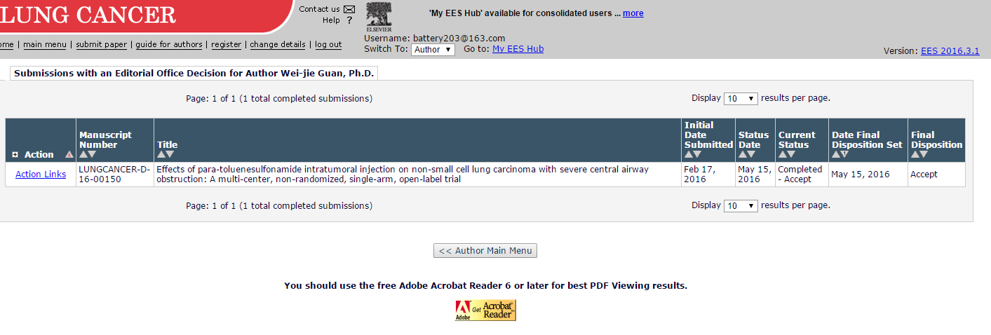The image size is (991, 335).
Task: Click the Contact us envelope icon
Action: [349, 9]
